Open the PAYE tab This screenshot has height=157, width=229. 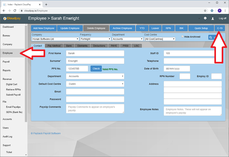114,46
